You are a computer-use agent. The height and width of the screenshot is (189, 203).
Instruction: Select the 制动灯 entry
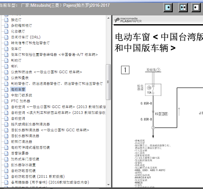click(x=16, y=60)
